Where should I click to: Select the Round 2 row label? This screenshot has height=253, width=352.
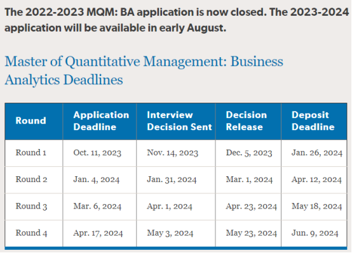click(x=31, y=179)
